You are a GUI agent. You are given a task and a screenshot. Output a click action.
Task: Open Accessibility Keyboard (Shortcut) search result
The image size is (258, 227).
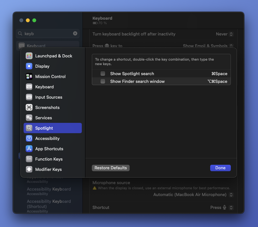(x=49, y=206)
